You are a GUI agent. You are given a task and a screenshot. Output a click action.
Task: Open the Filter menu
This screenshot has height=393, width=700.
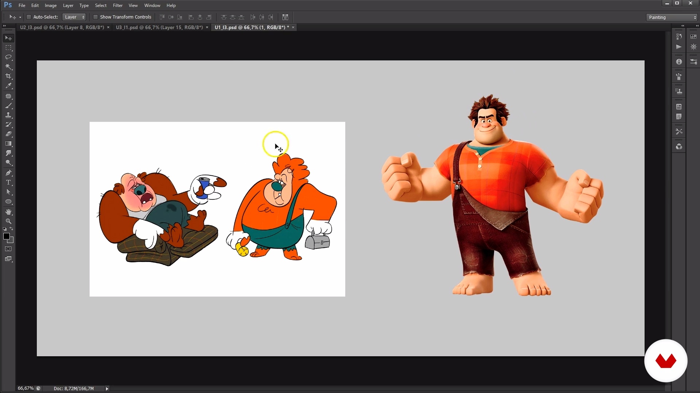pyautogui.click(x=118, y=5)
